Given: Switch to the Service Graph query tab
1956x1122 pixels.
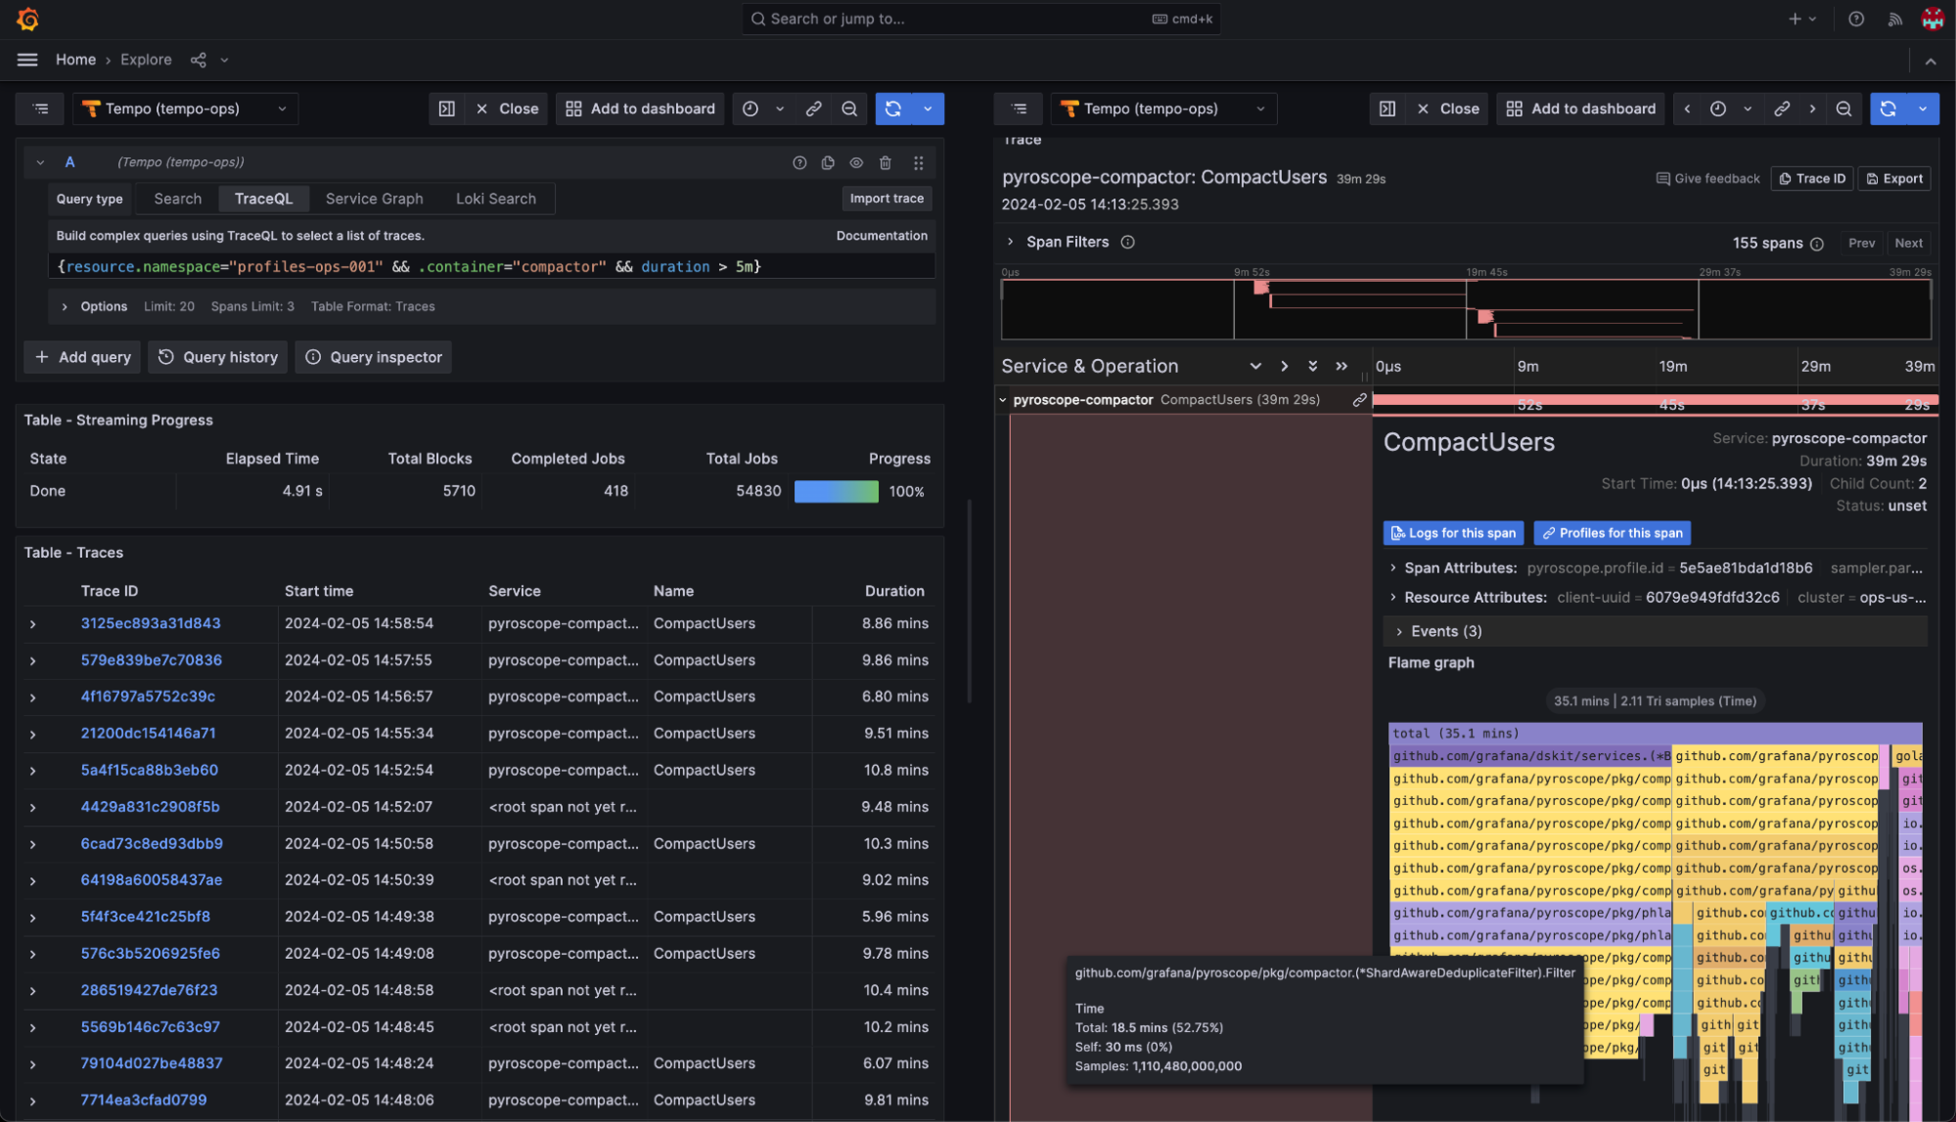Looking at the screenshot, I should [374, 199].
